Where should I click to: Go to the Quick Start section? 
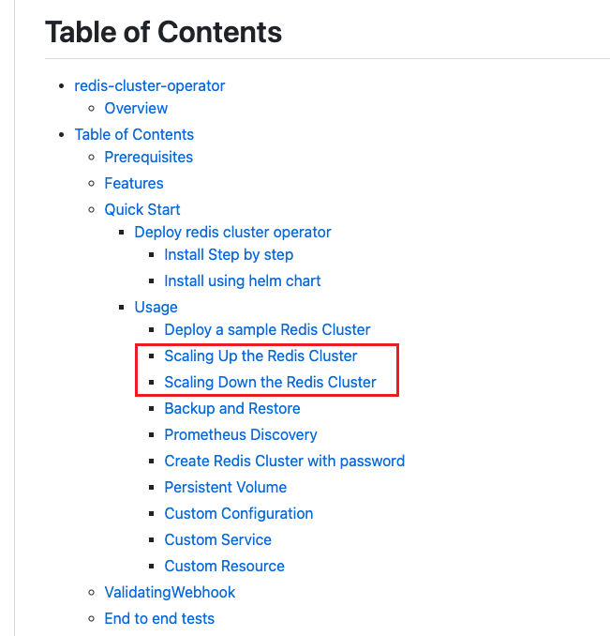142,209
